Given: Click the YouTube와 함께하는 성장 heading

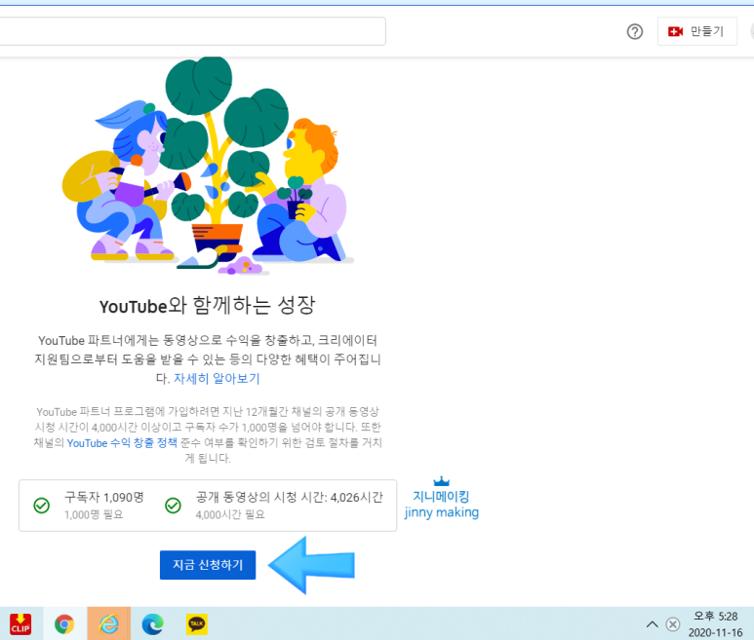Looking at the screenshot, I should [207, 305].
